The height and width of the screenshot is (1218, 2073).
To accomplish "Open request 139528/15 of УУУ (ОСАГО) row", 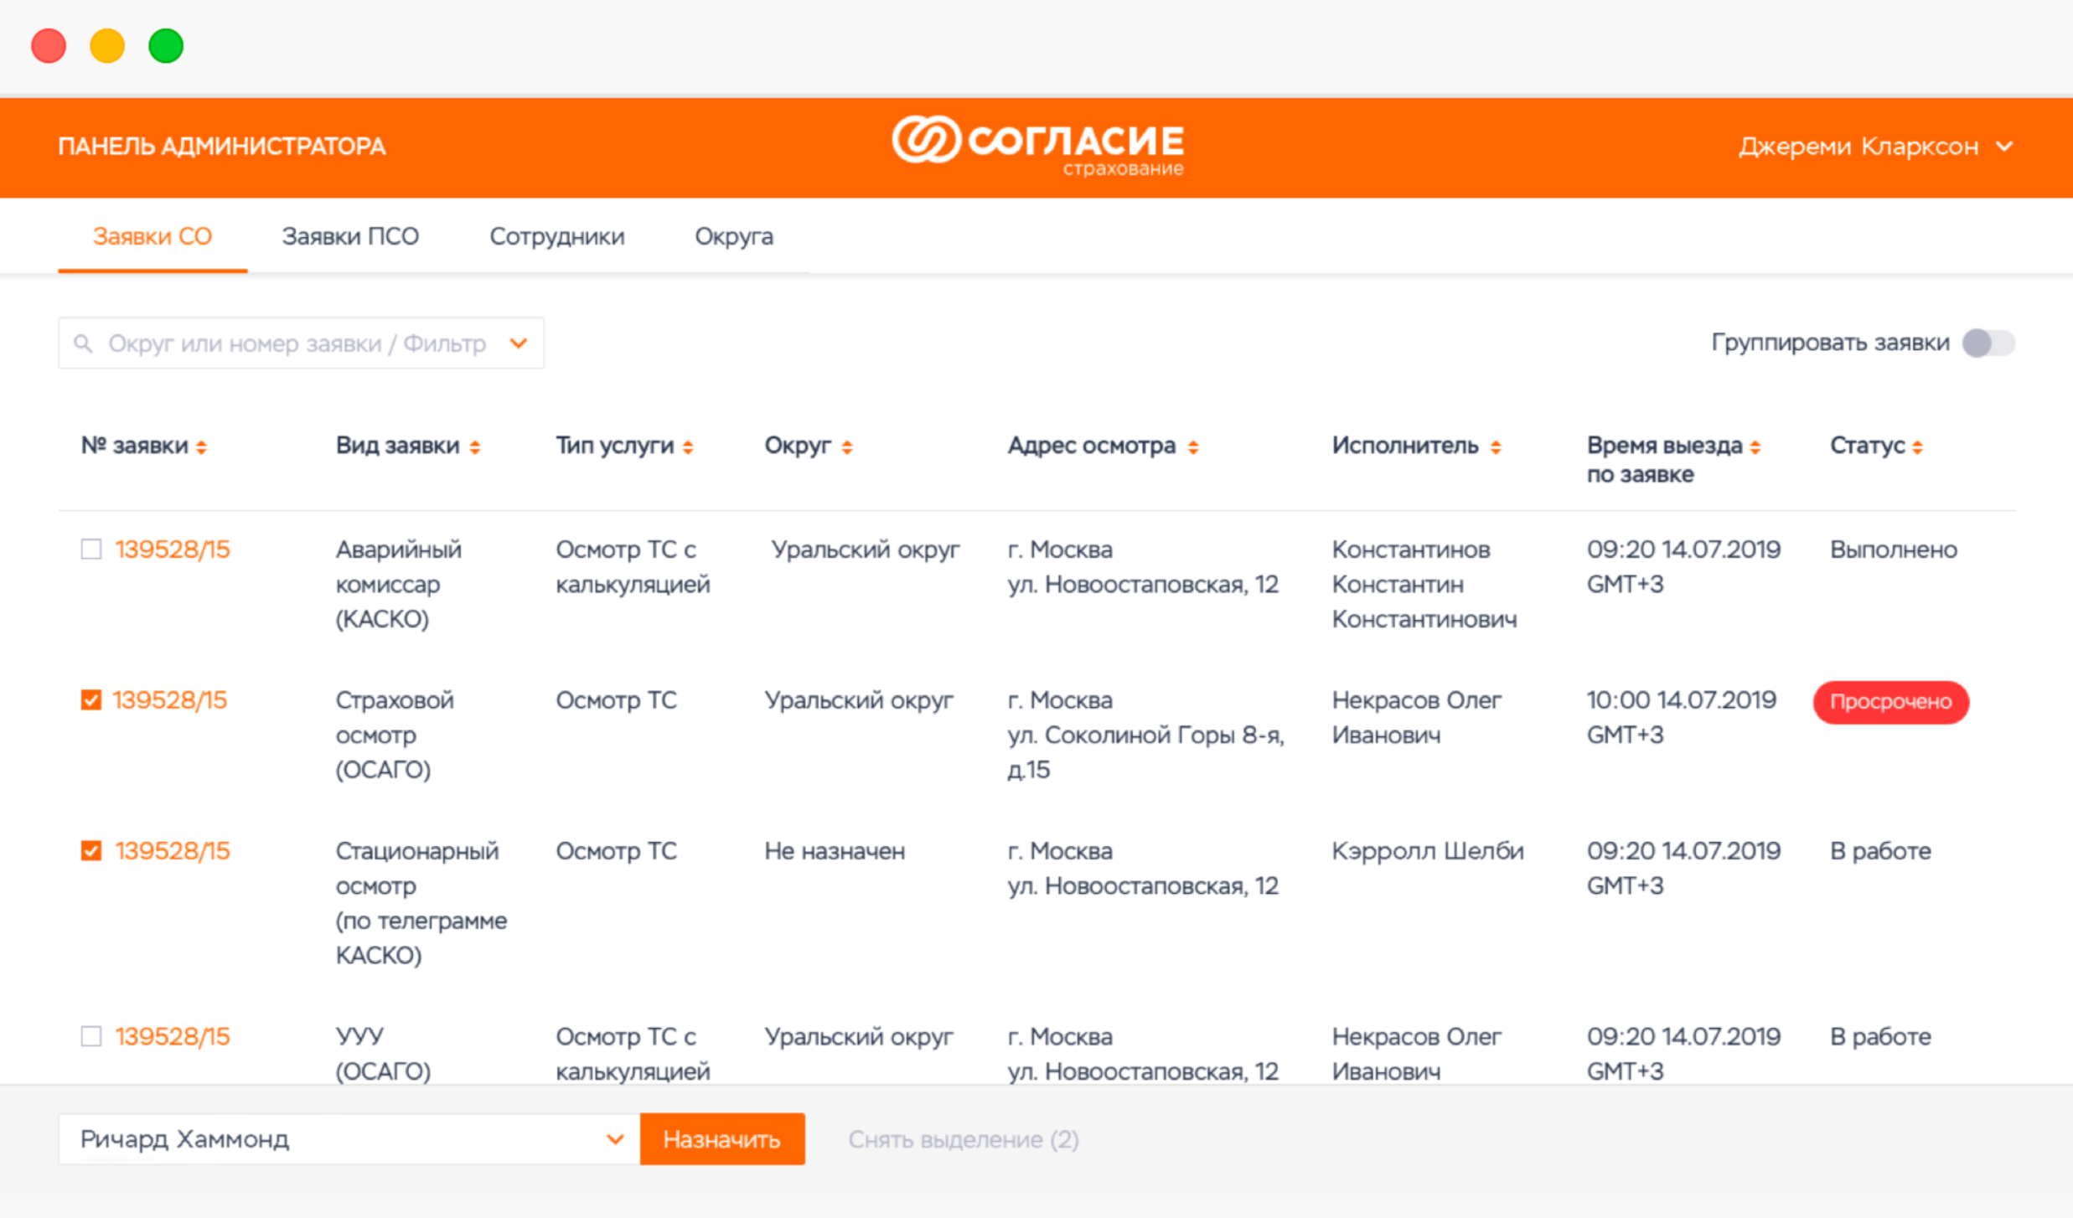I will [x=173, y=1036].
